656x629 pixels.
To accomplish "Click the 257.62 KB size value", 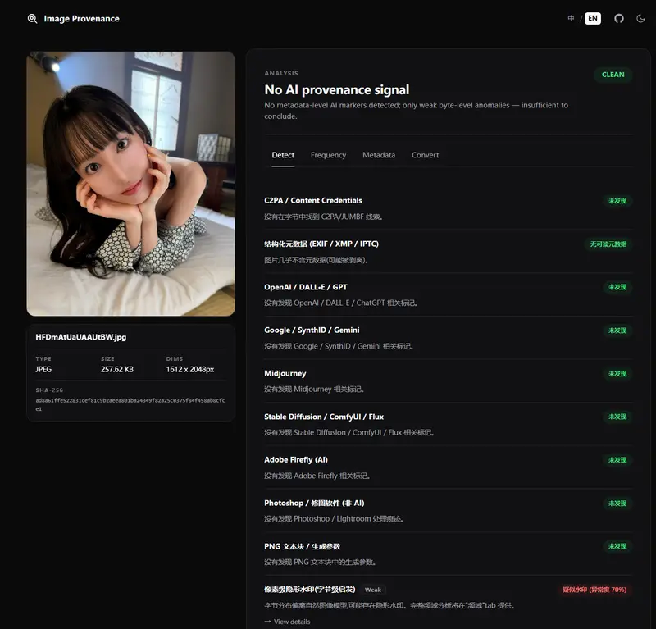I will 117,369.
